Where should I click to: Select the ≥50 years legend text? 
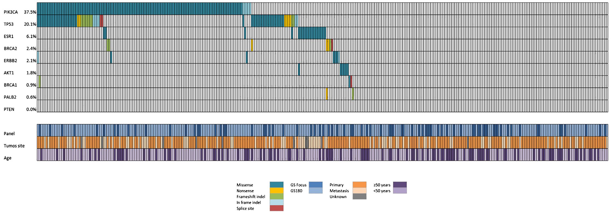pos(382,185)
